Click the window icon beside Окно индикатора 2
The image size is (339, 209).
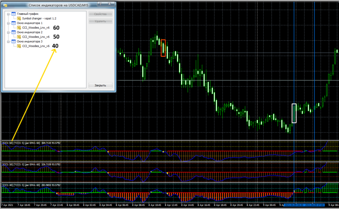click(x=14, y=32)
